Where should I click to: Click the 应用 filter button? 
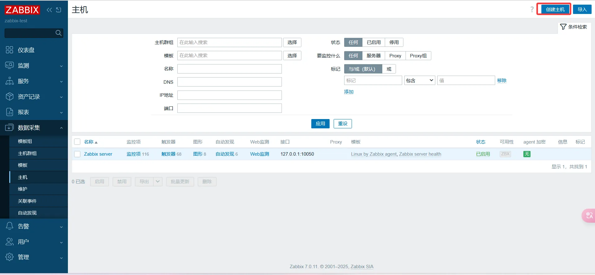point(320,123)
